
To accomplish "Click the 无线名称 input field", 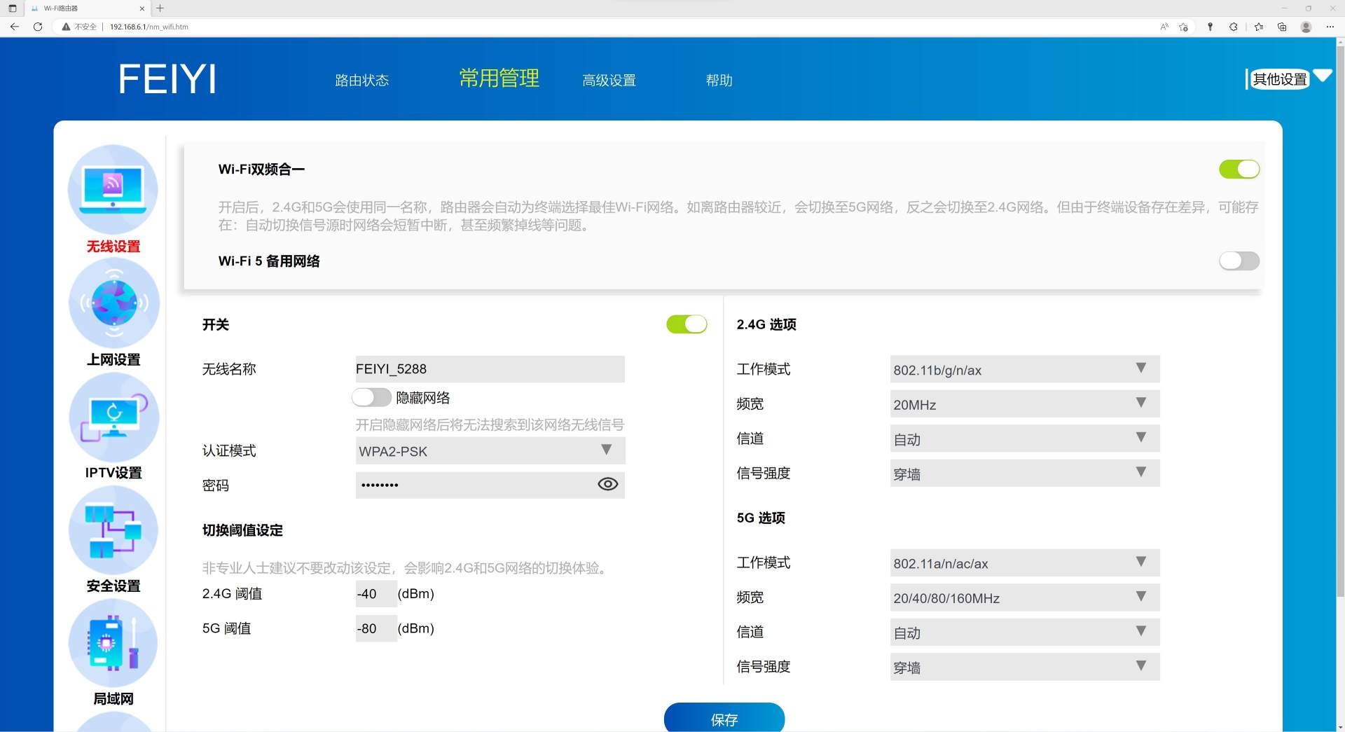I will coord(490,368).
